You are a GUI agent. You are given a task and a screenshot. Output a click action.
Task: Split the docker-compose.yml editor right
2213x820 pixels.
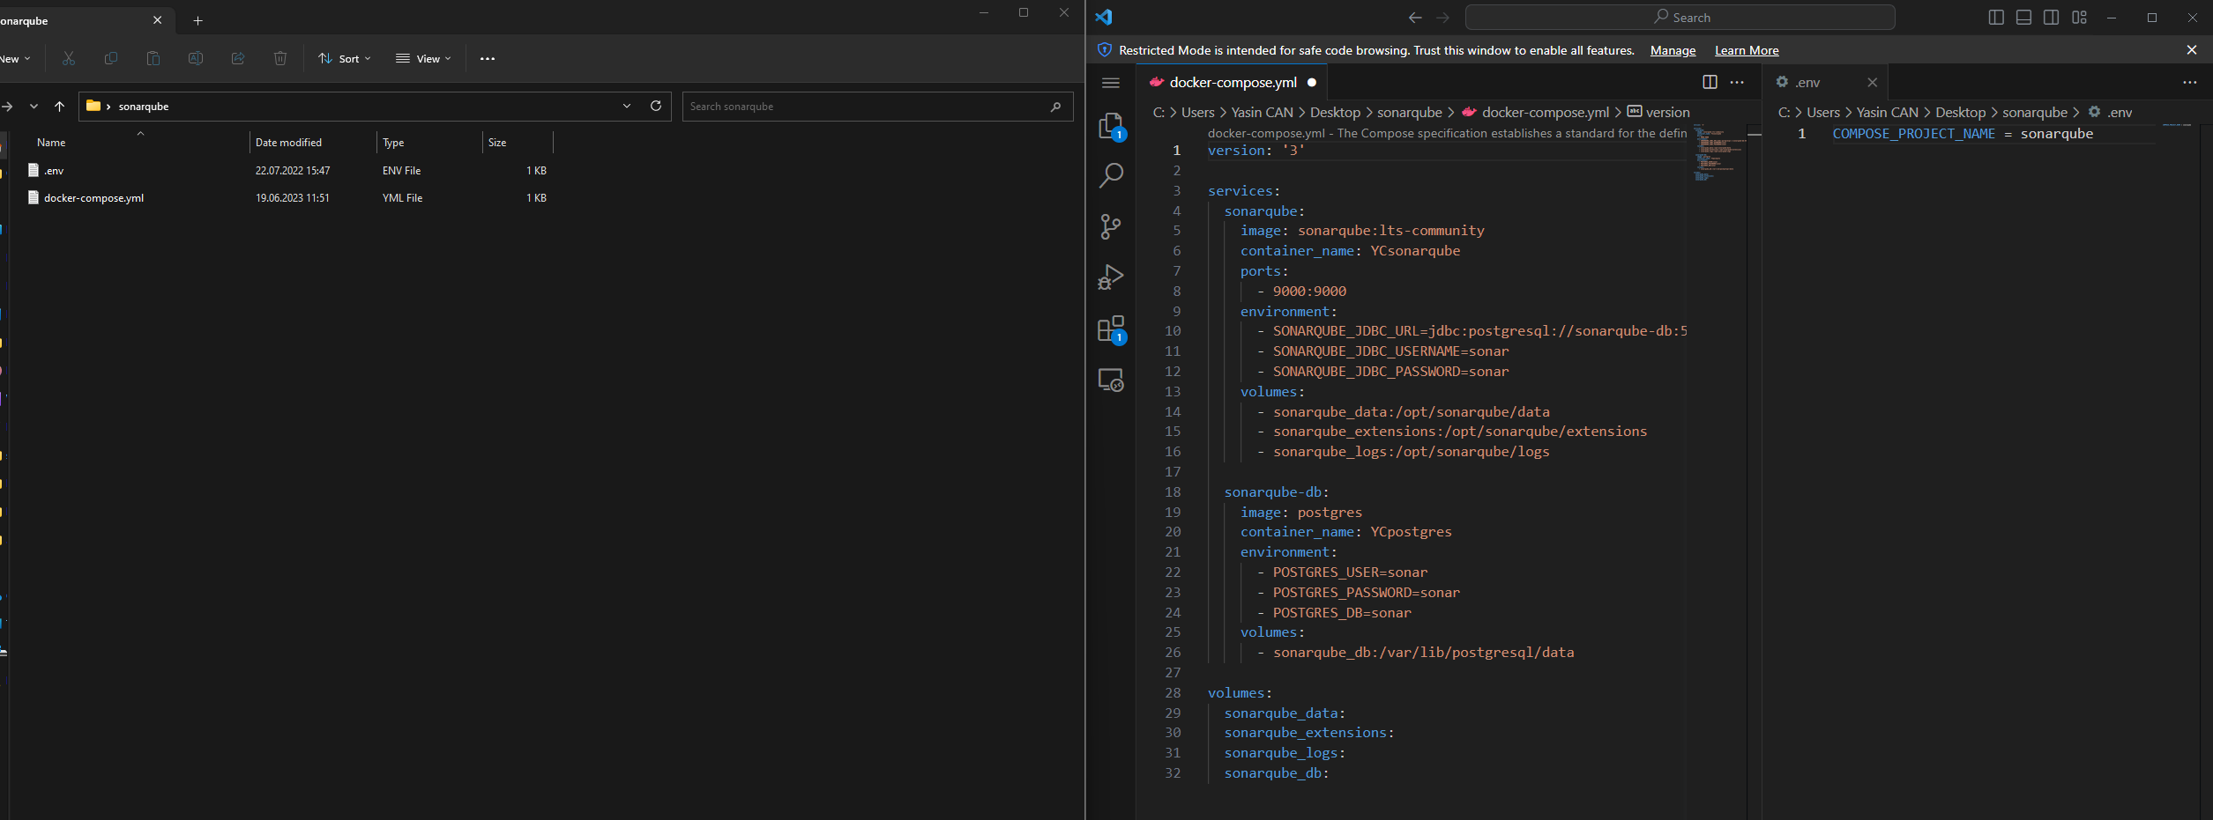tap(1710, 82)
